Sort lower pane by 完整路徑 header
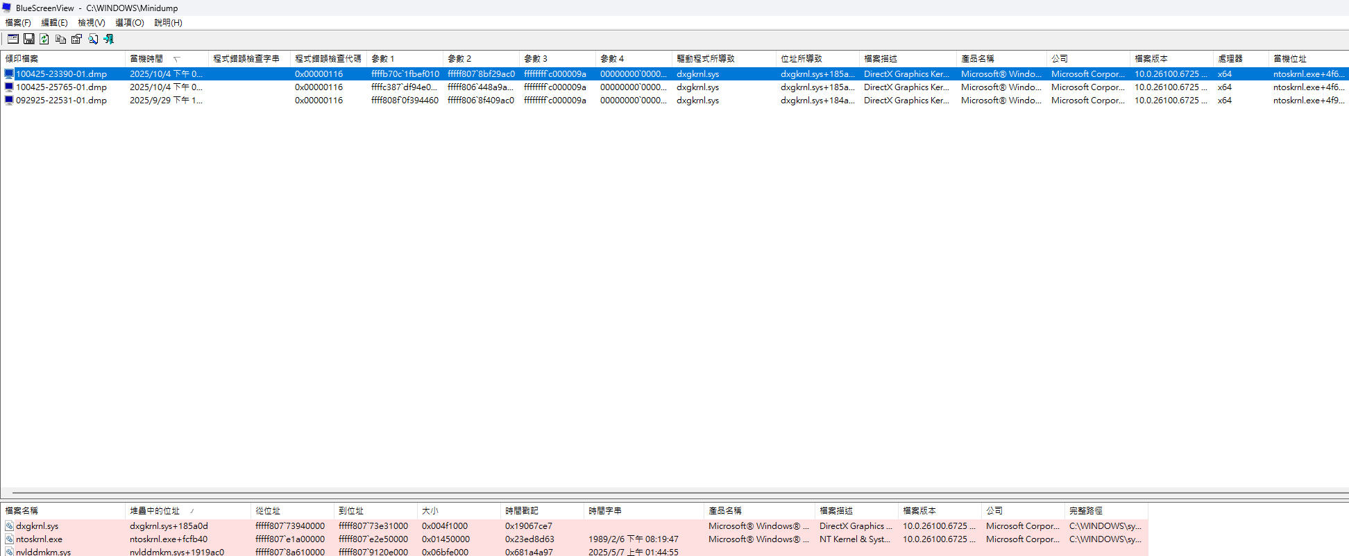Image resolution: width=1349 pixels, height=556 pixels. click(1106, 510)
